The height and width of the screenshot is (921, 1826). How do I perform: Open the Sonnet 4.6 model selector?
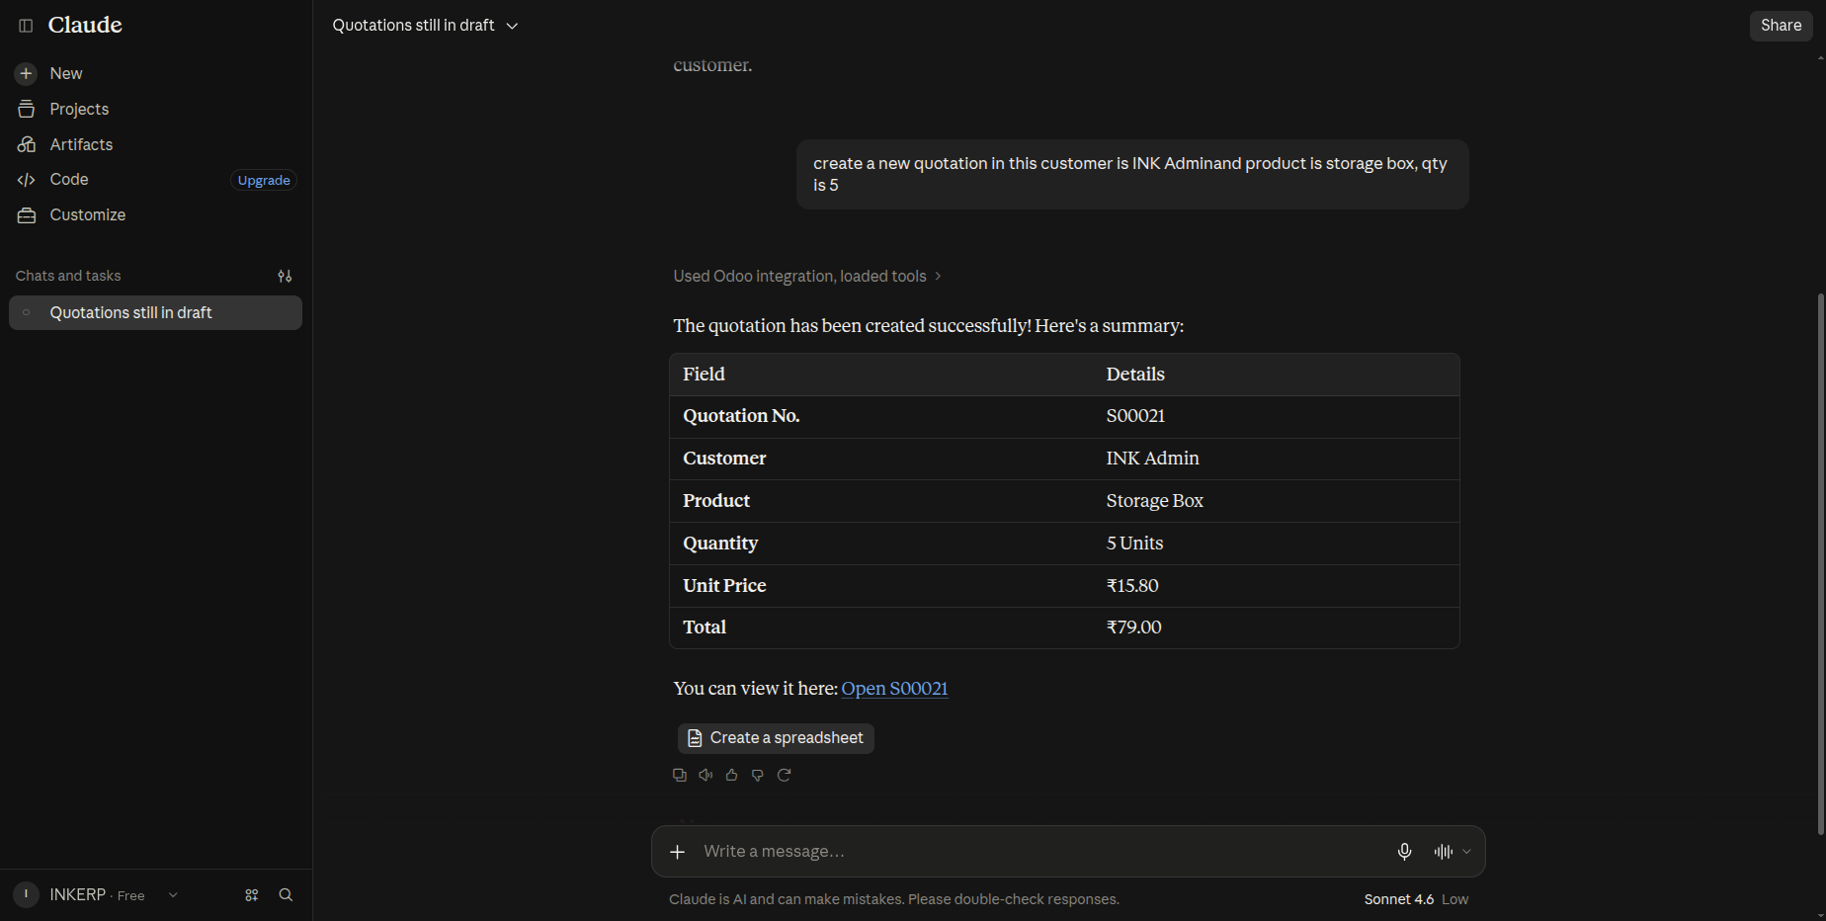pos(1416,899)
